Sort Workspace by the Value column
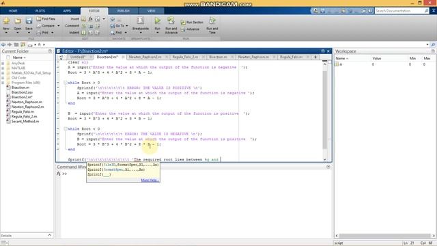Image resolution: width=437 pixels, height=246 pixels. (x=376, y=58)
